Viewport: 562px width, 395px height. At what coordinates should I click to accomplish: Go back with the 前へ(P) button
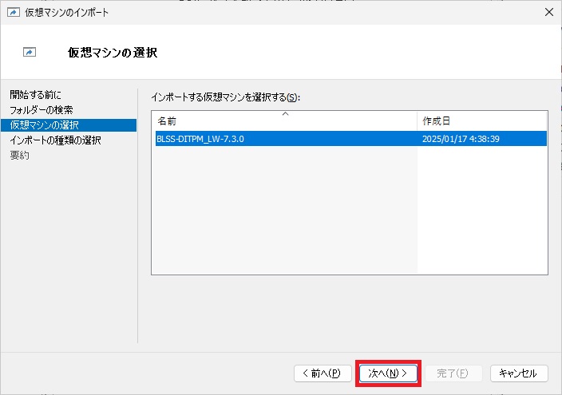[x=323, y=373]
